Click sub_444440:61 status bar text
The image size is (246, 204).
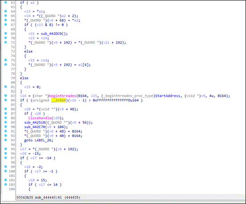point(48,197)
